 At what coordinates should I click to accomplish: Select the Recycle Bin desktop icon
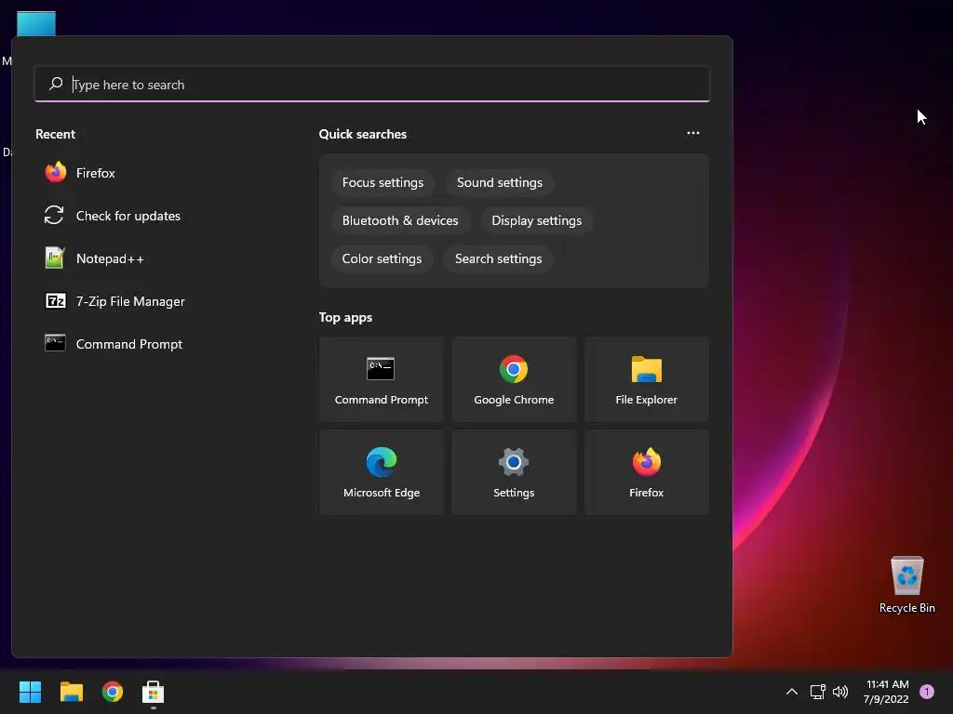[x=906, y=585]
